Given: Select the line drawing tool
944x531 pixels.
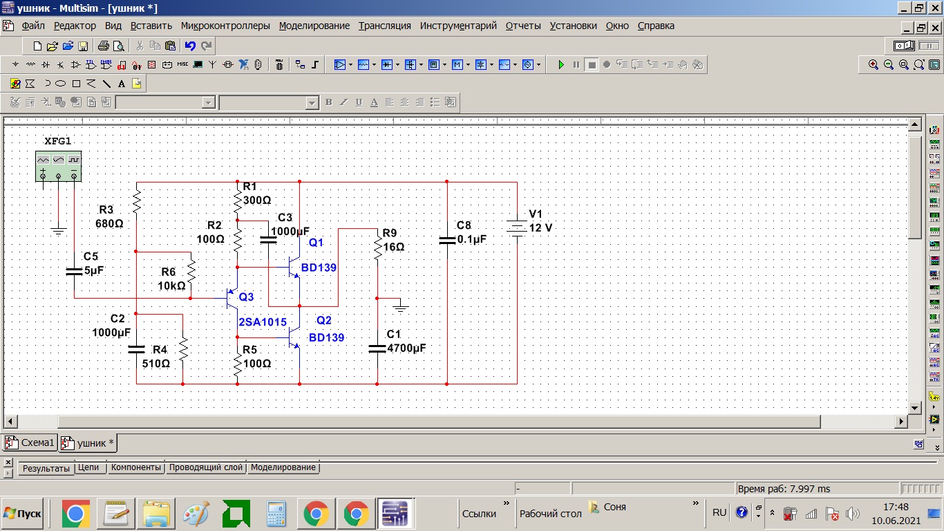Looking at the screenshot, I should coord(106,84).
